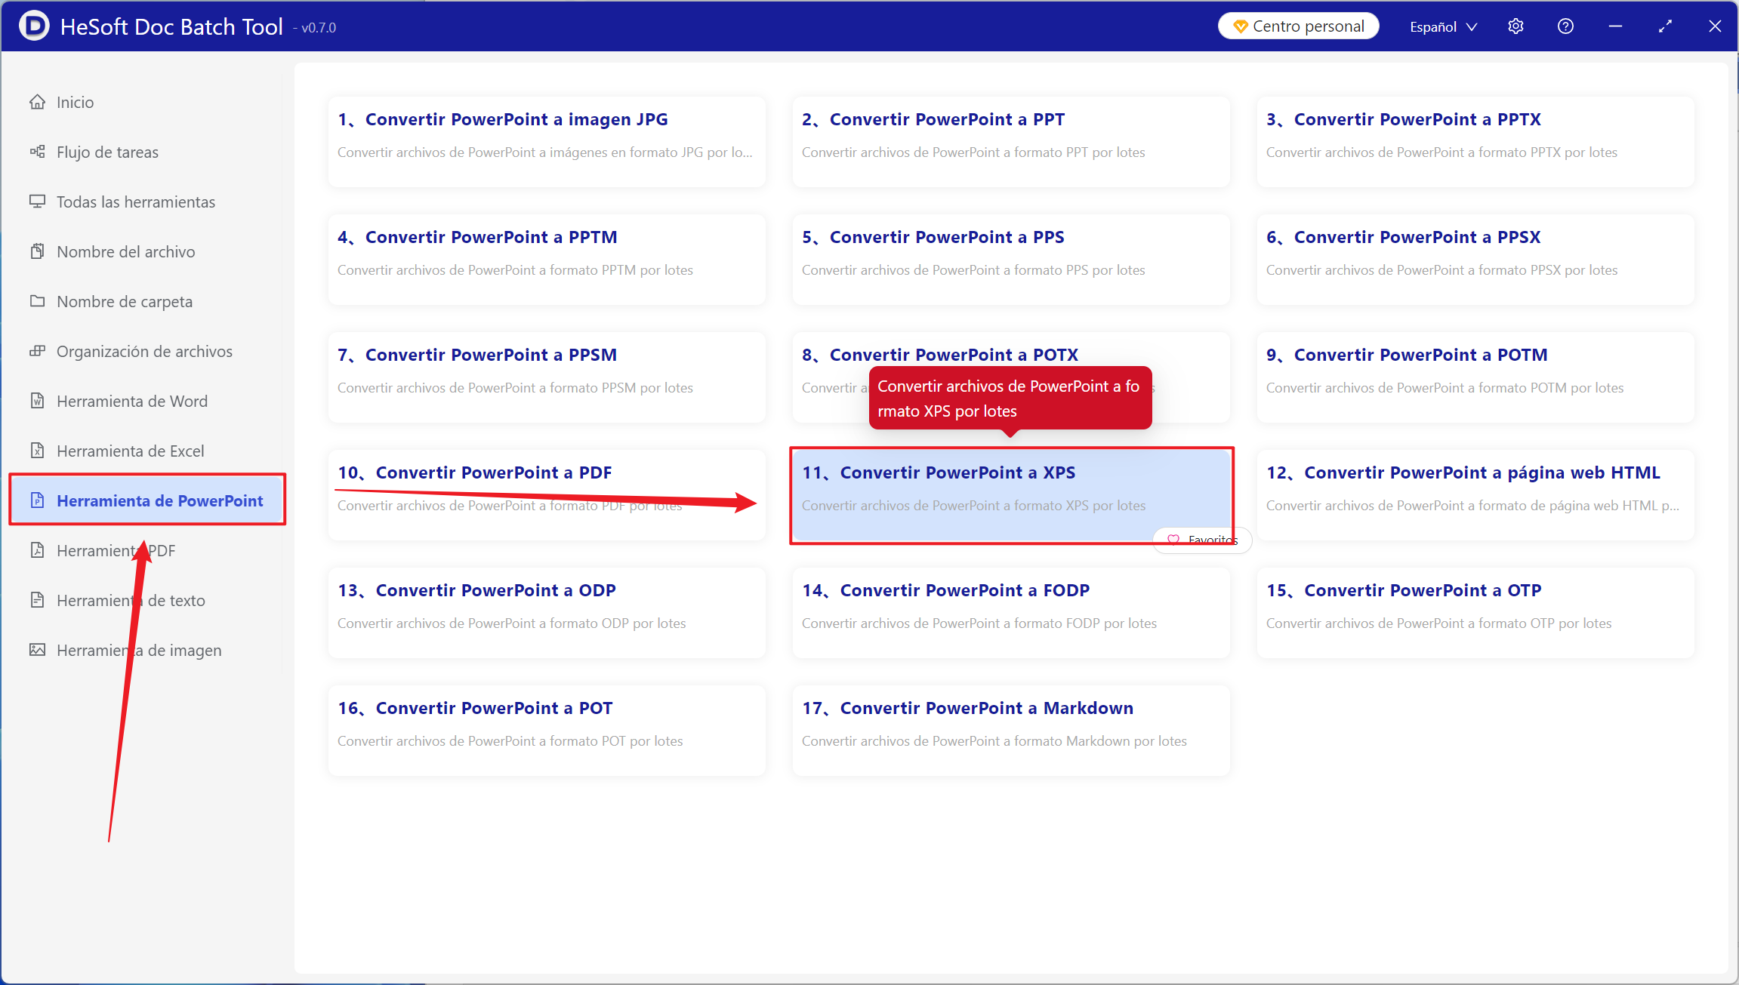Viewport: 1739px width, 985px height.
Task: Open Convertir PowerPoint a PDF card
Action: tap(547, 494)
